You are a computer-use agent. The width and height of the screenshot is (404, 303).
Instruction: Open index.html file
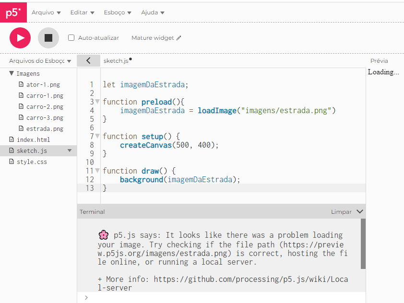click(x=34, y=140)
